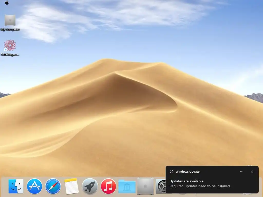Open the Notes dock icon
The image size is (263, 197).
coord(71,186)
